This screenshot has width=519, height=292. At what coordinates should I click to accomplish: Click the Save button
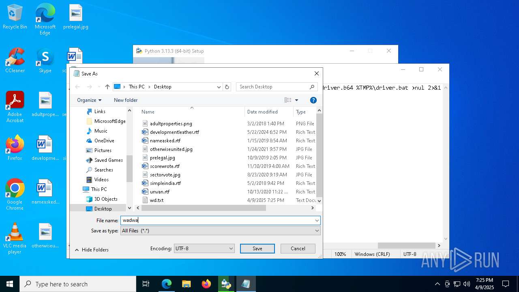click(x=257, y=249)
